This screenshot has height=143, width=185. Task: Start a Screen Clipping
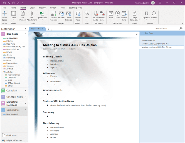(54, 16)
